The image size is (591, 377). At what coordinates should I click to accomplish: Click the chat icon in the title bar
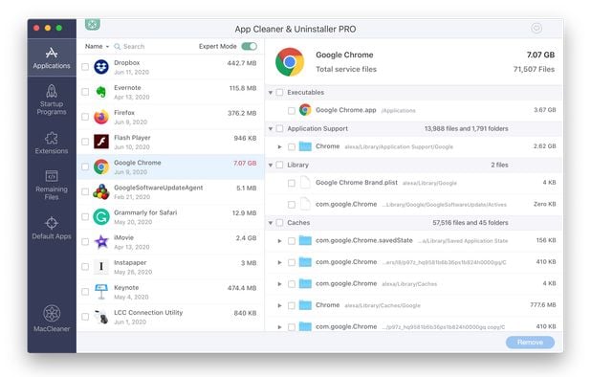tap(536, 28)
